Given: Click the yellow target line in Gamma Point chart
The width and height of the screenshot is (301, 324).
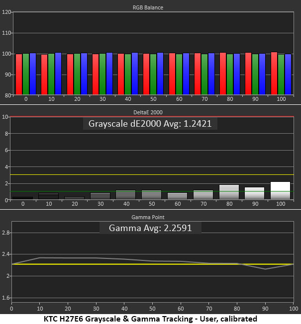Looking at the screenshot, I should (x=153, y=264).
